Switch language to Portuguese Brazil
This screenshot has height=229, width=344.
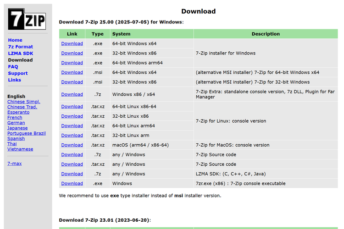click(x=26, y=133)
